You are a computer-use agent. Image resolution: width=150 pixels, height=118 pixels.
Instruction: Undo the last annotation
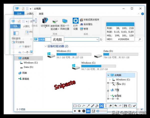[x=116, y=106]
